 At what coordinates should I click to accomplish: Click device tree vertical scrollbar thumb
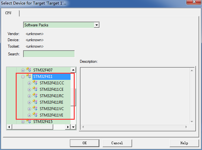(73, 97)
